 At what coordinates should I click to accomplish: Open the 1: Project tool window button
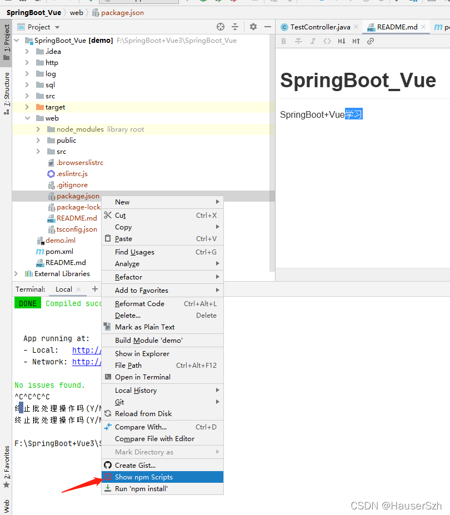click(6, 42)
